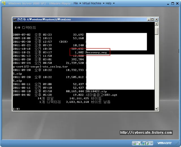181x147 pixels.
Task: Click the 19,022 file size
Action: pyautogui.click(x=78, y=95)
